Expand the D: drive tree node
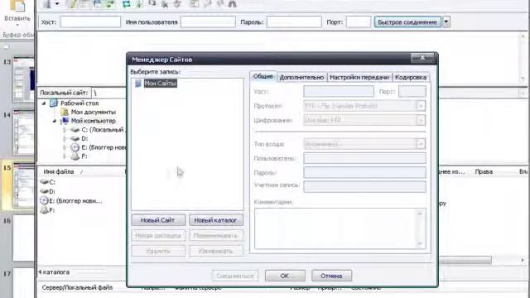Screen dimensions: 530x298 tap(65, 138)
